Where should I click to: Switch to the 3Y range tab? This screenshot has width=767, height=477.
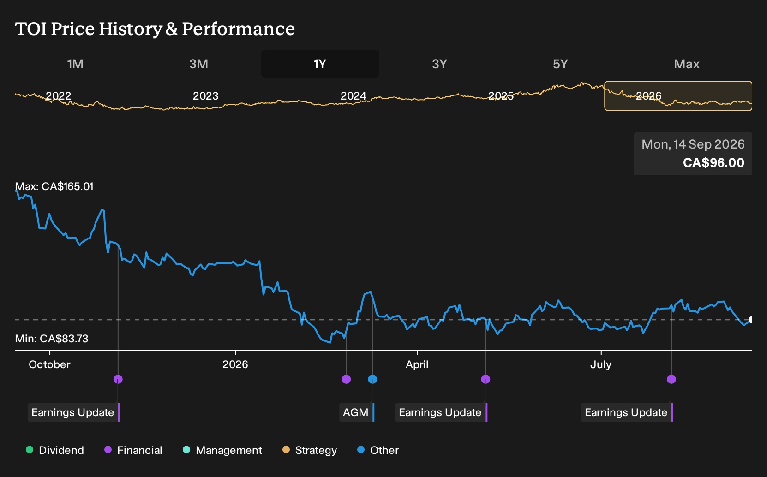tap(439, 64)
